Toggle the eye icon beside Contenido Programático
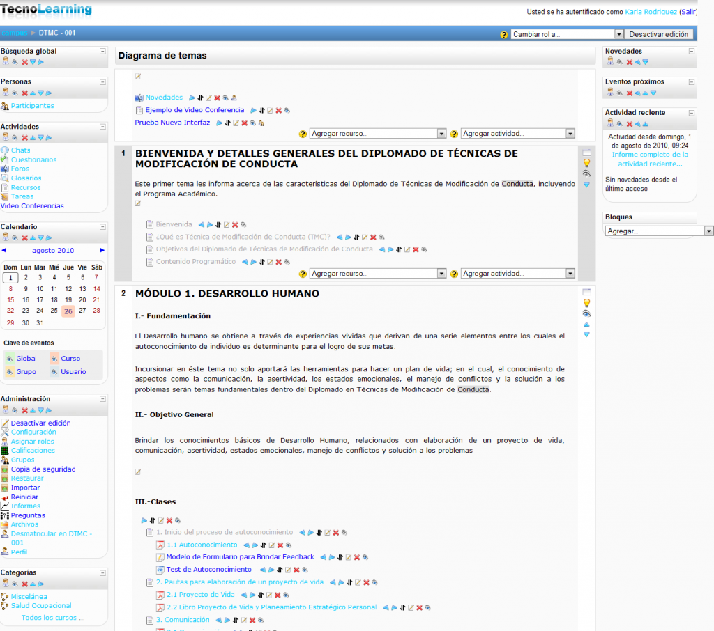The width and height of the screenshot is (714, 631). (x=286, y=263)
